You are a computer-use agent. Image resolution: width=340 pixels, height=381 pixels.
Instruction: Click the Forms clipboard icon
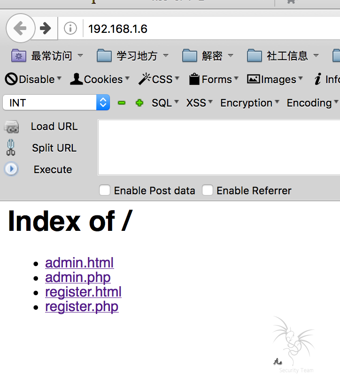pyautogui.click(x=194, y=79)
